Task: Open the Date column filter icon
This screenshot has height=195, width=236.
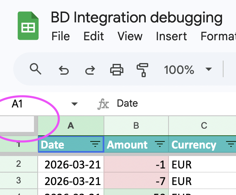Action: pyautogui.click(x=95, y=144)
